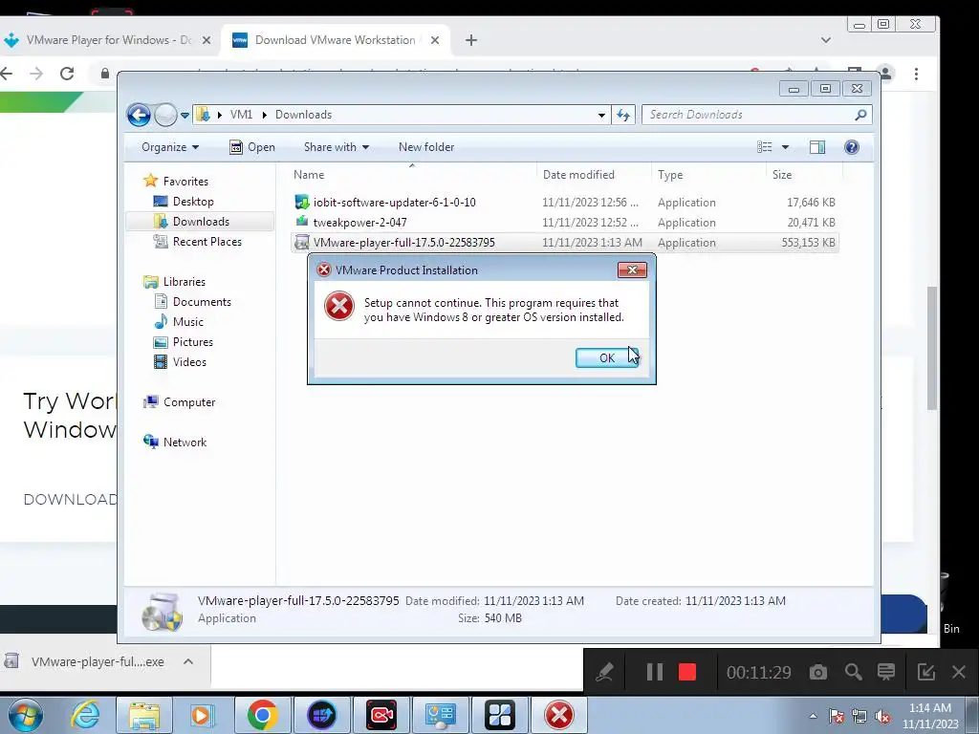Refresh the Downloads folder view
This screenshot has width=979, height=734.
coord(623,115)
